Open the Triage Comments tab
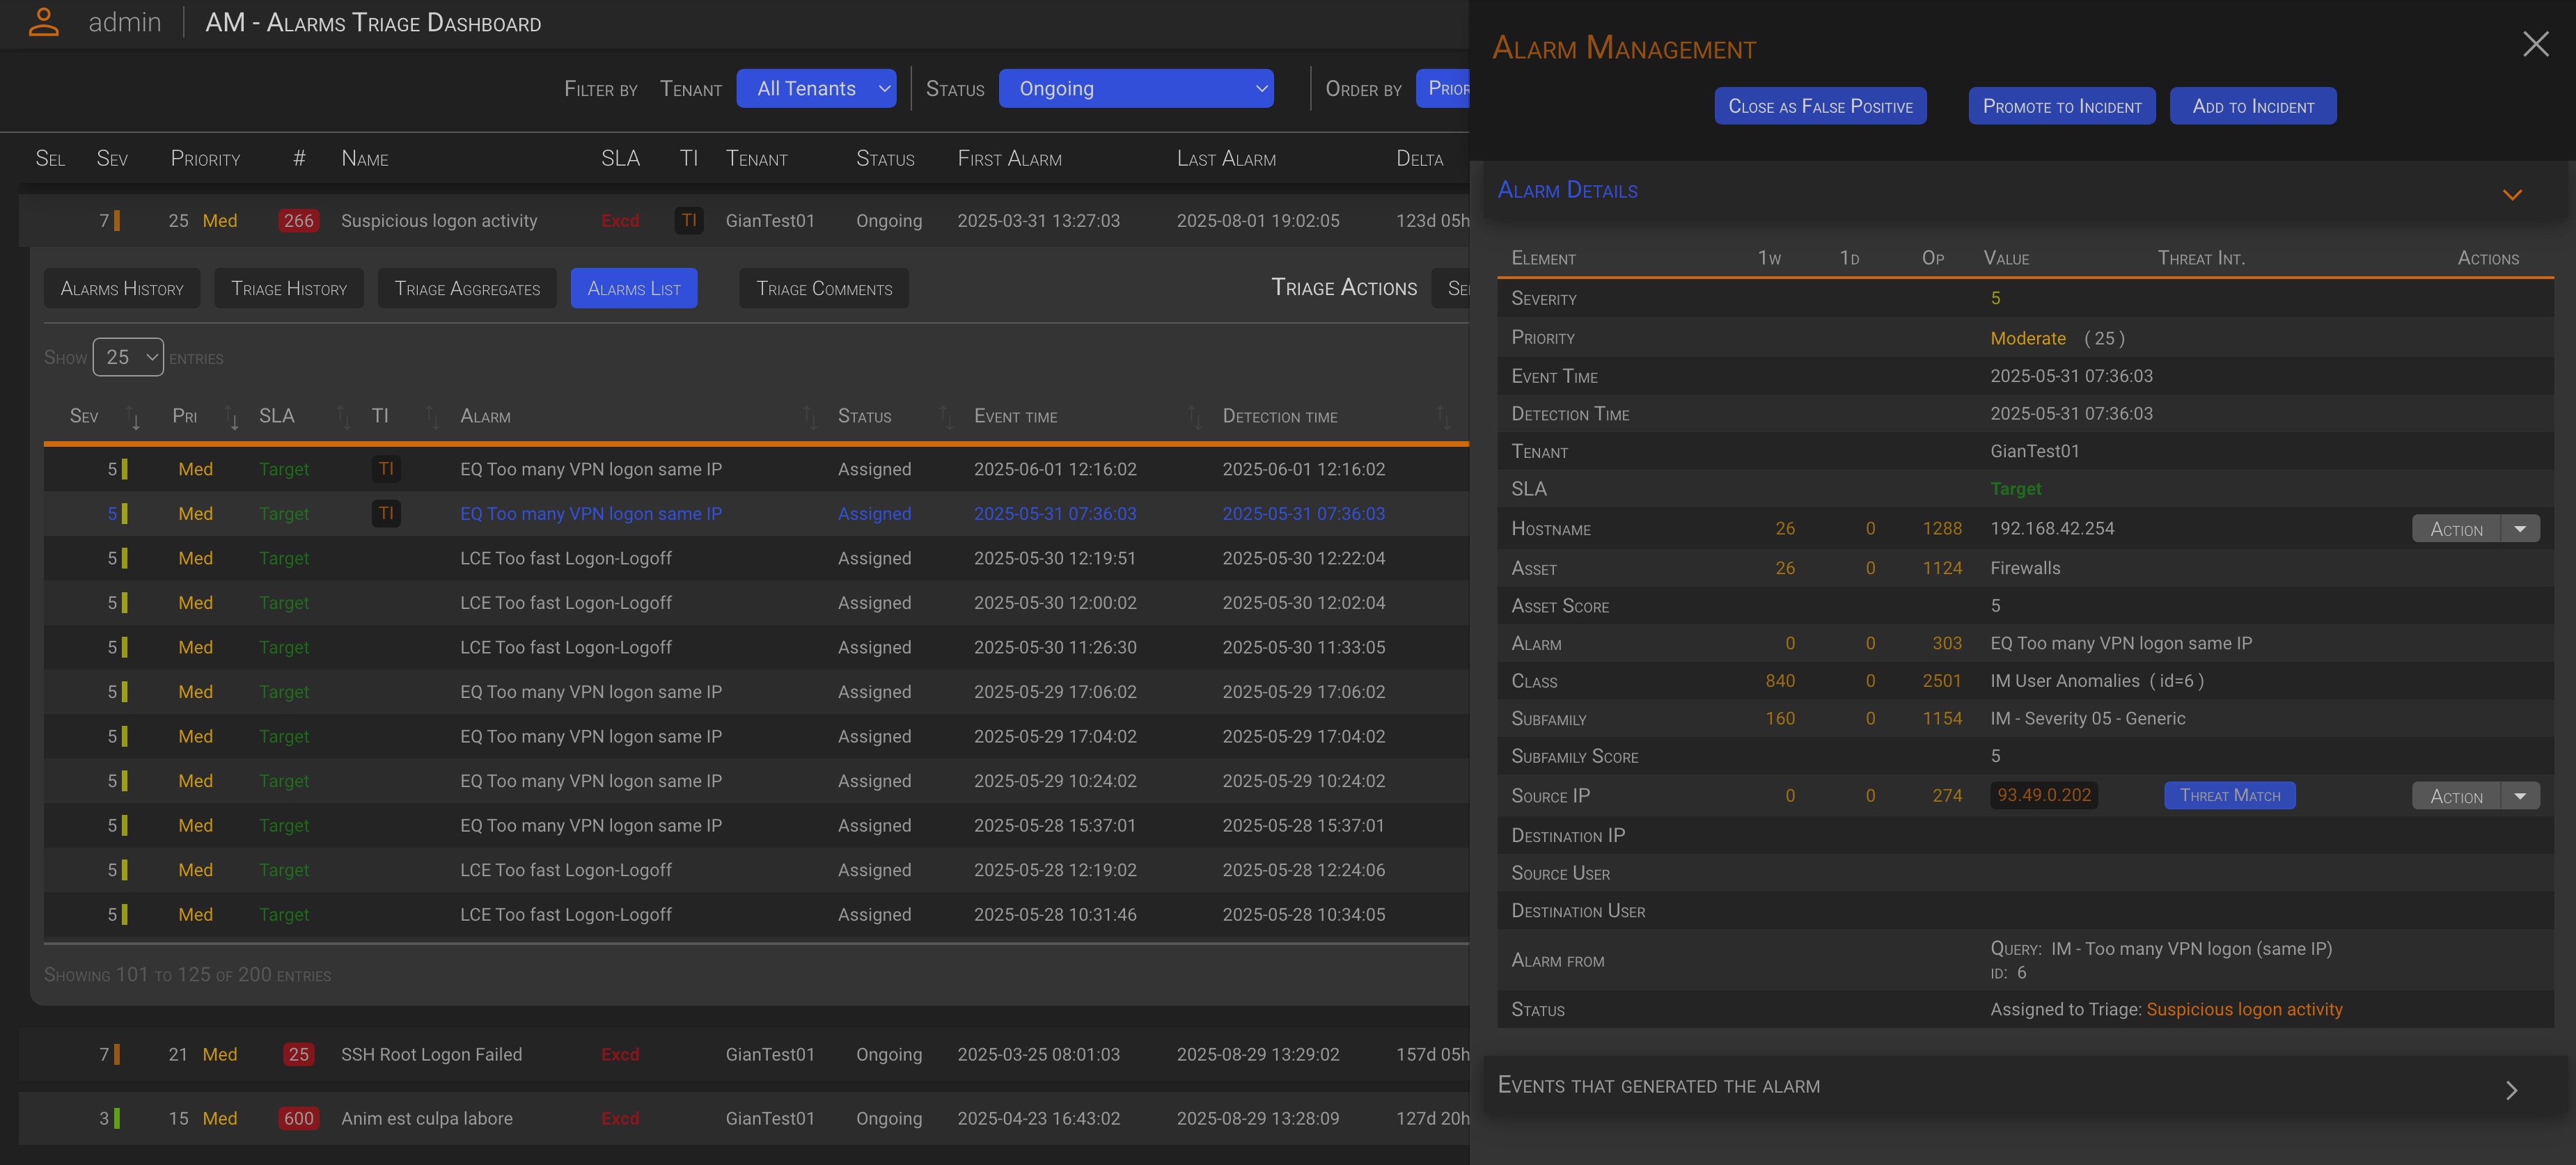The width and height of the screenshot is (2576, 1165). click(823, 288)
